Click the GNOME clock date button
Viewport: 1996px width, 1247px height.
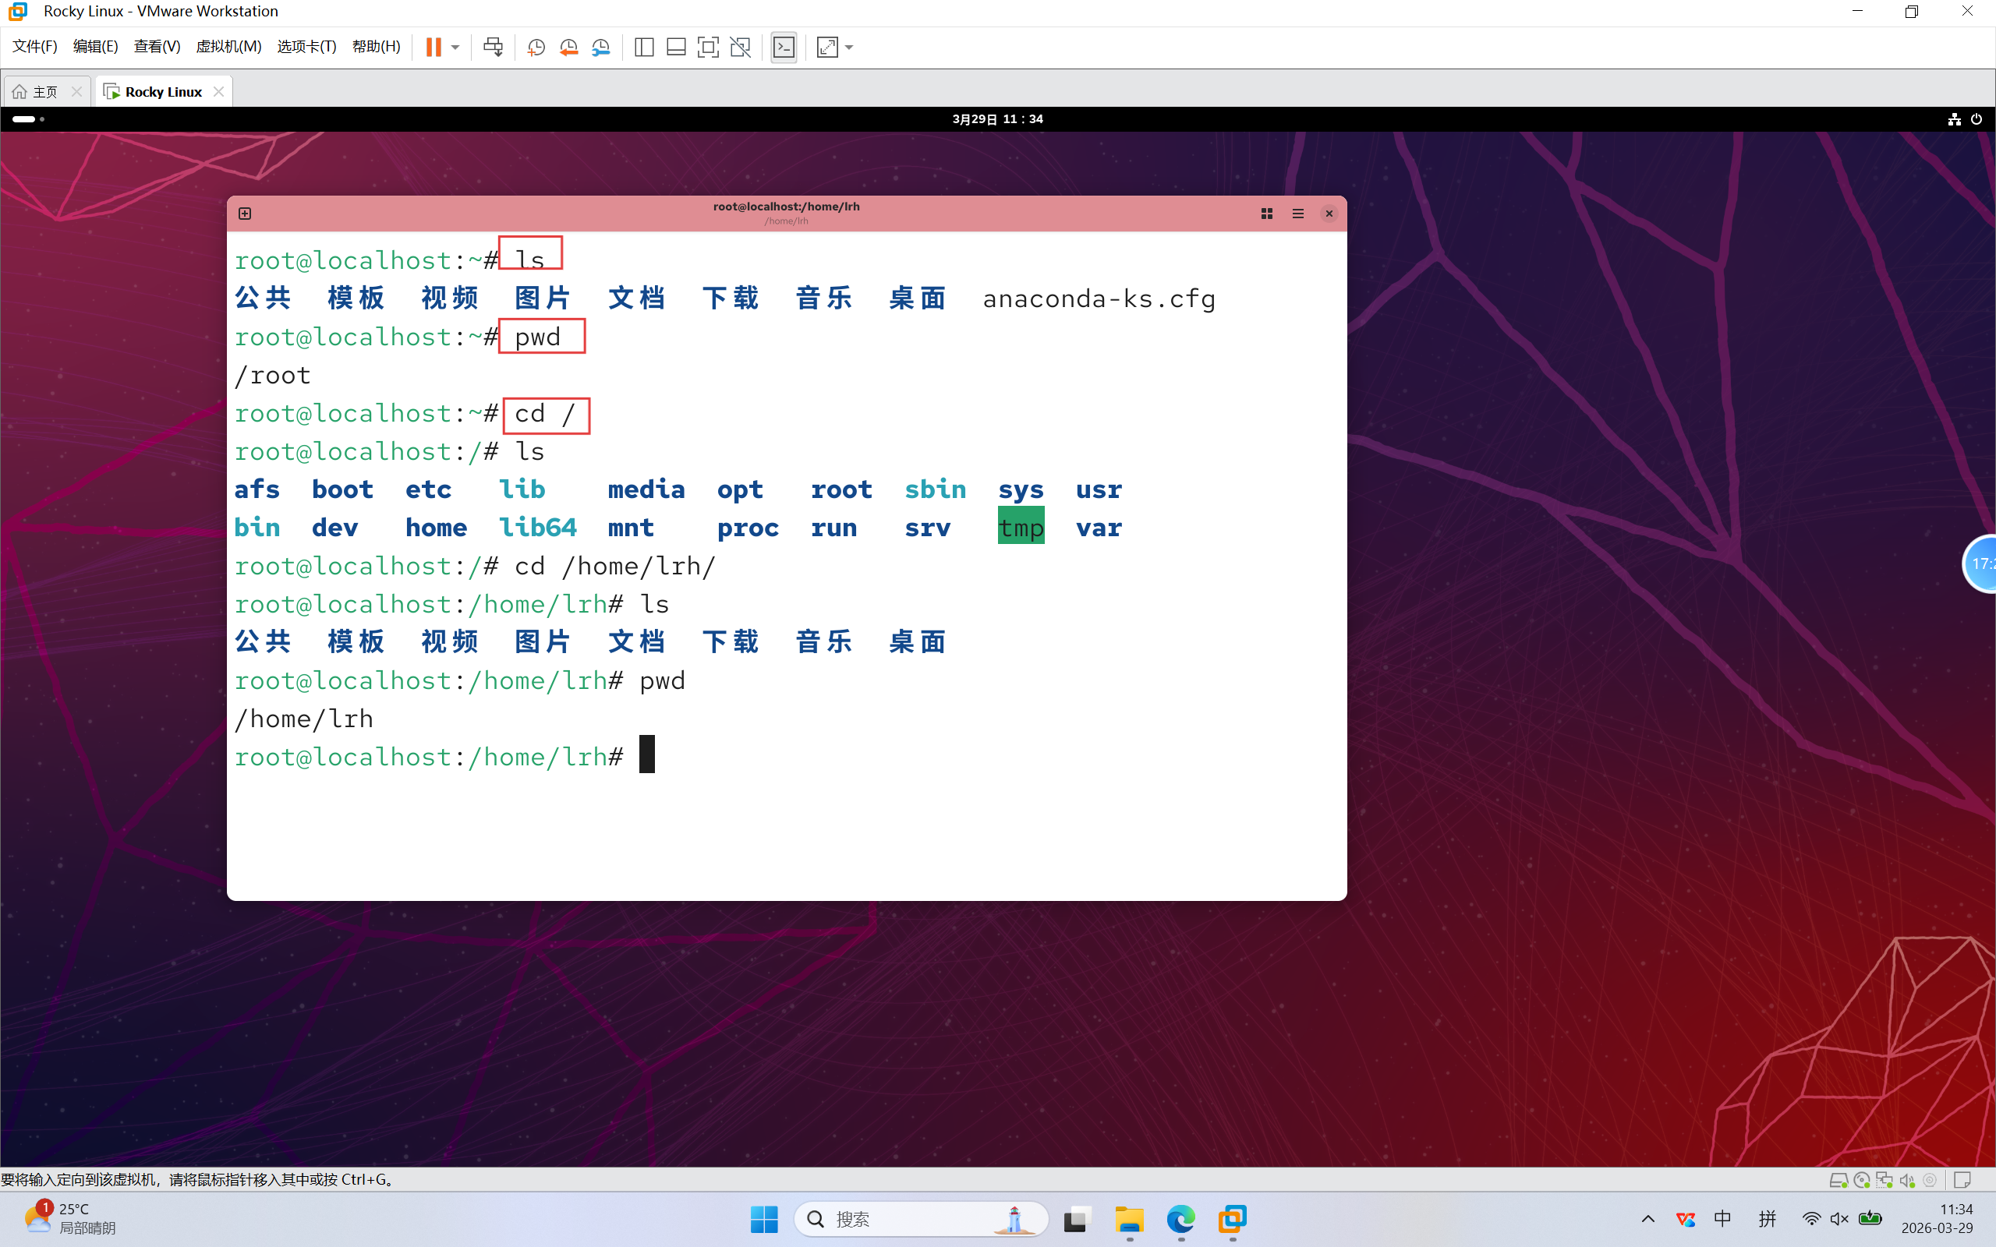coord(997,118)
